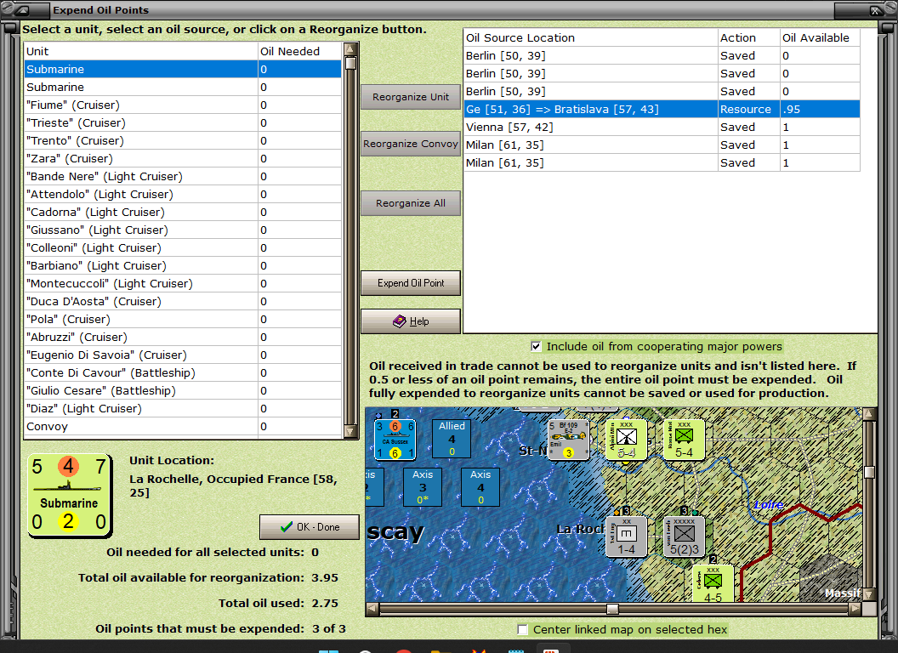This screenshot has height=653, width=898.
Task: Click the book icon on the Help button
Action: (x=399, y=321)
